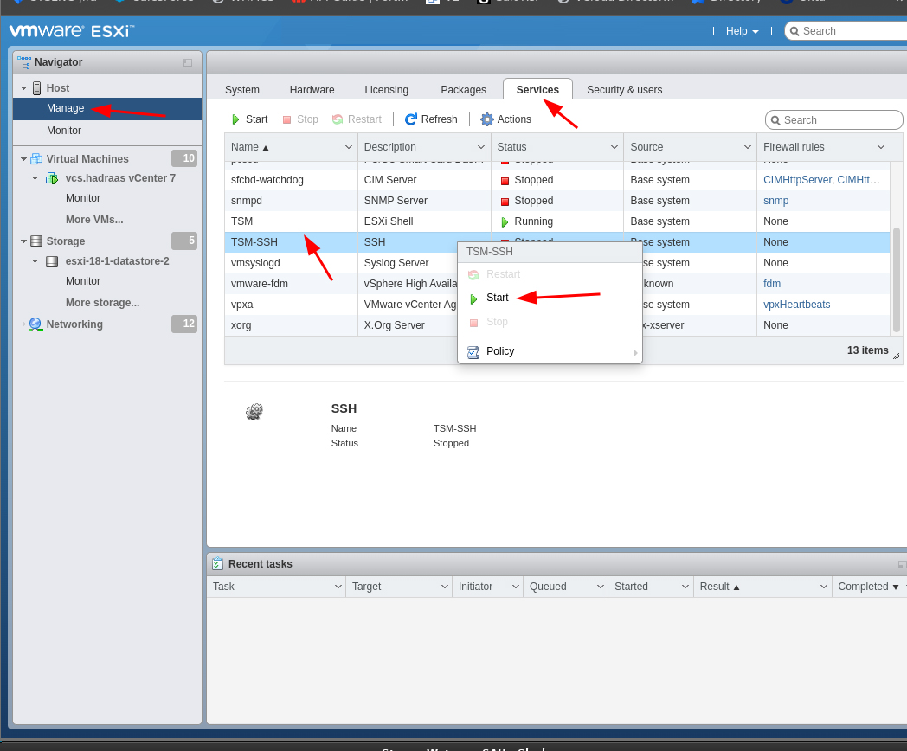Image resolution: width=907 pixels, height=751 pixels.
Task: Collapse the Storage tree in Navigator
Action: [x=23, y=241]
